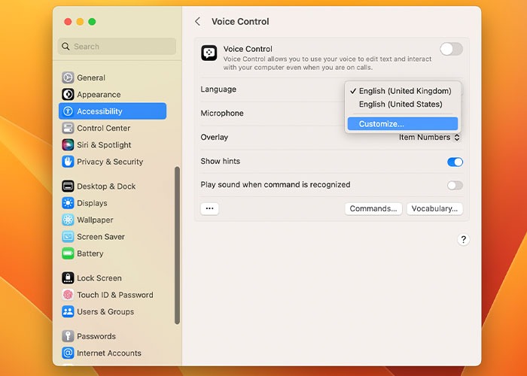Click the Microphone row label
This screenshot has width=527, height=376.
222,113
